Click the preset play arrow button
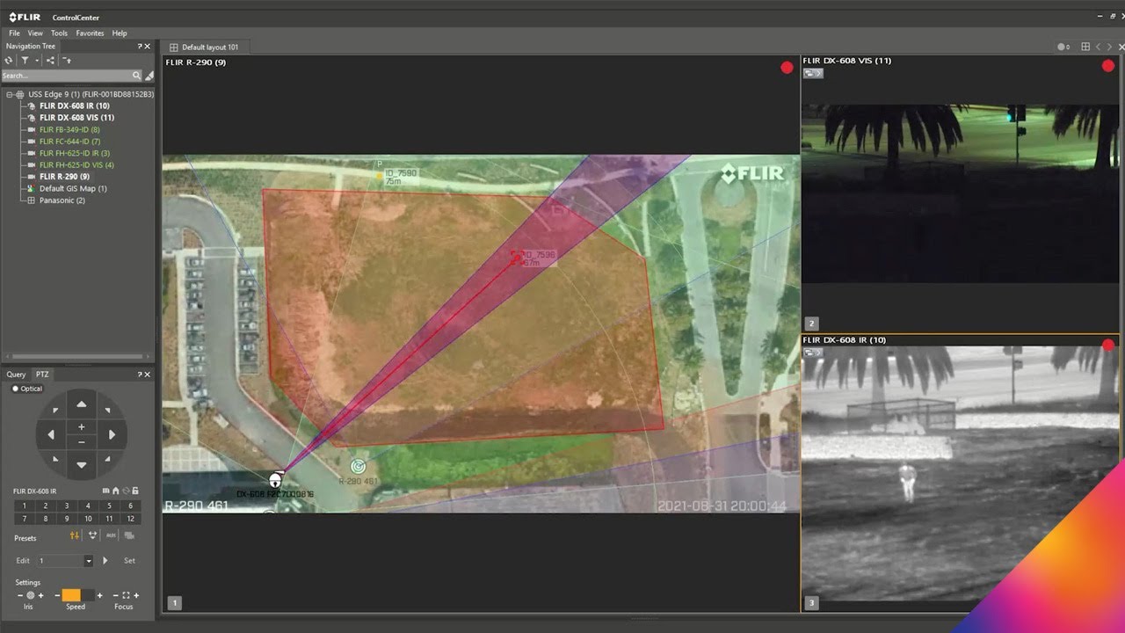The height and width of the screenshot is (633, 1125). pos(105,561)
